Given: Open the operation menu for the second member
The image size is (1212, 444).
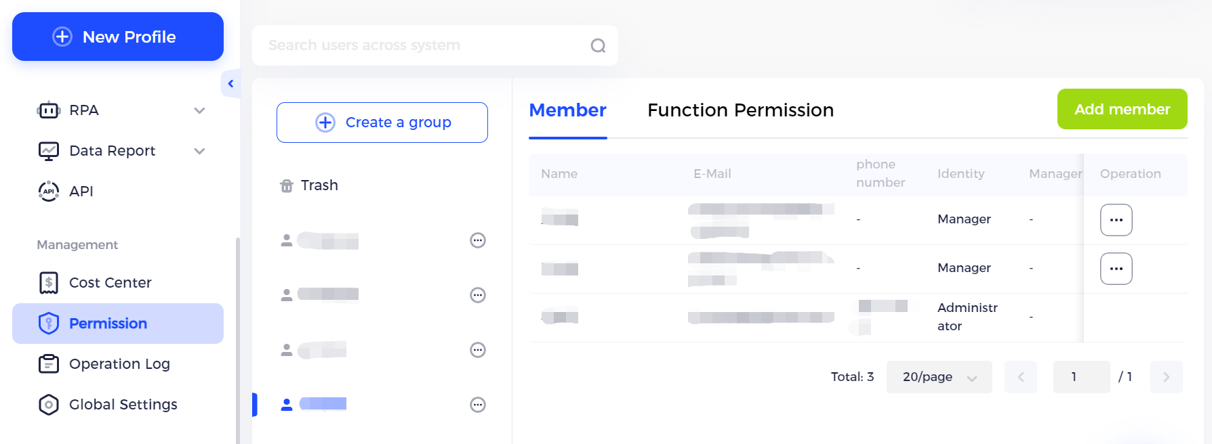Looking at the screenshot, I should (1116, 269).
